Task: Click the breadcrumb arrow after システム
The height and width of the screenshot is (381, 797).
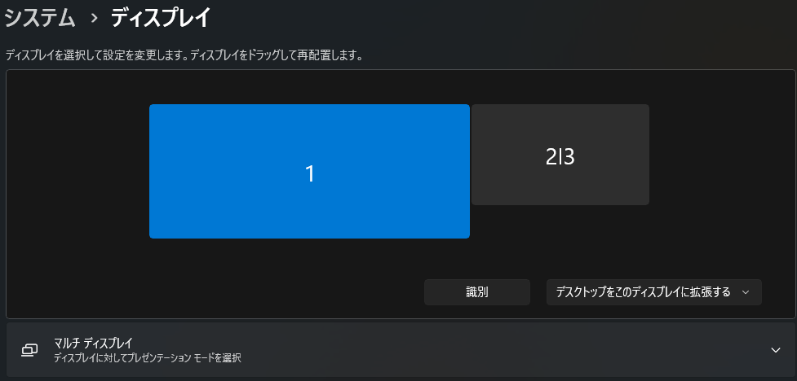Action: click(94, 18)
